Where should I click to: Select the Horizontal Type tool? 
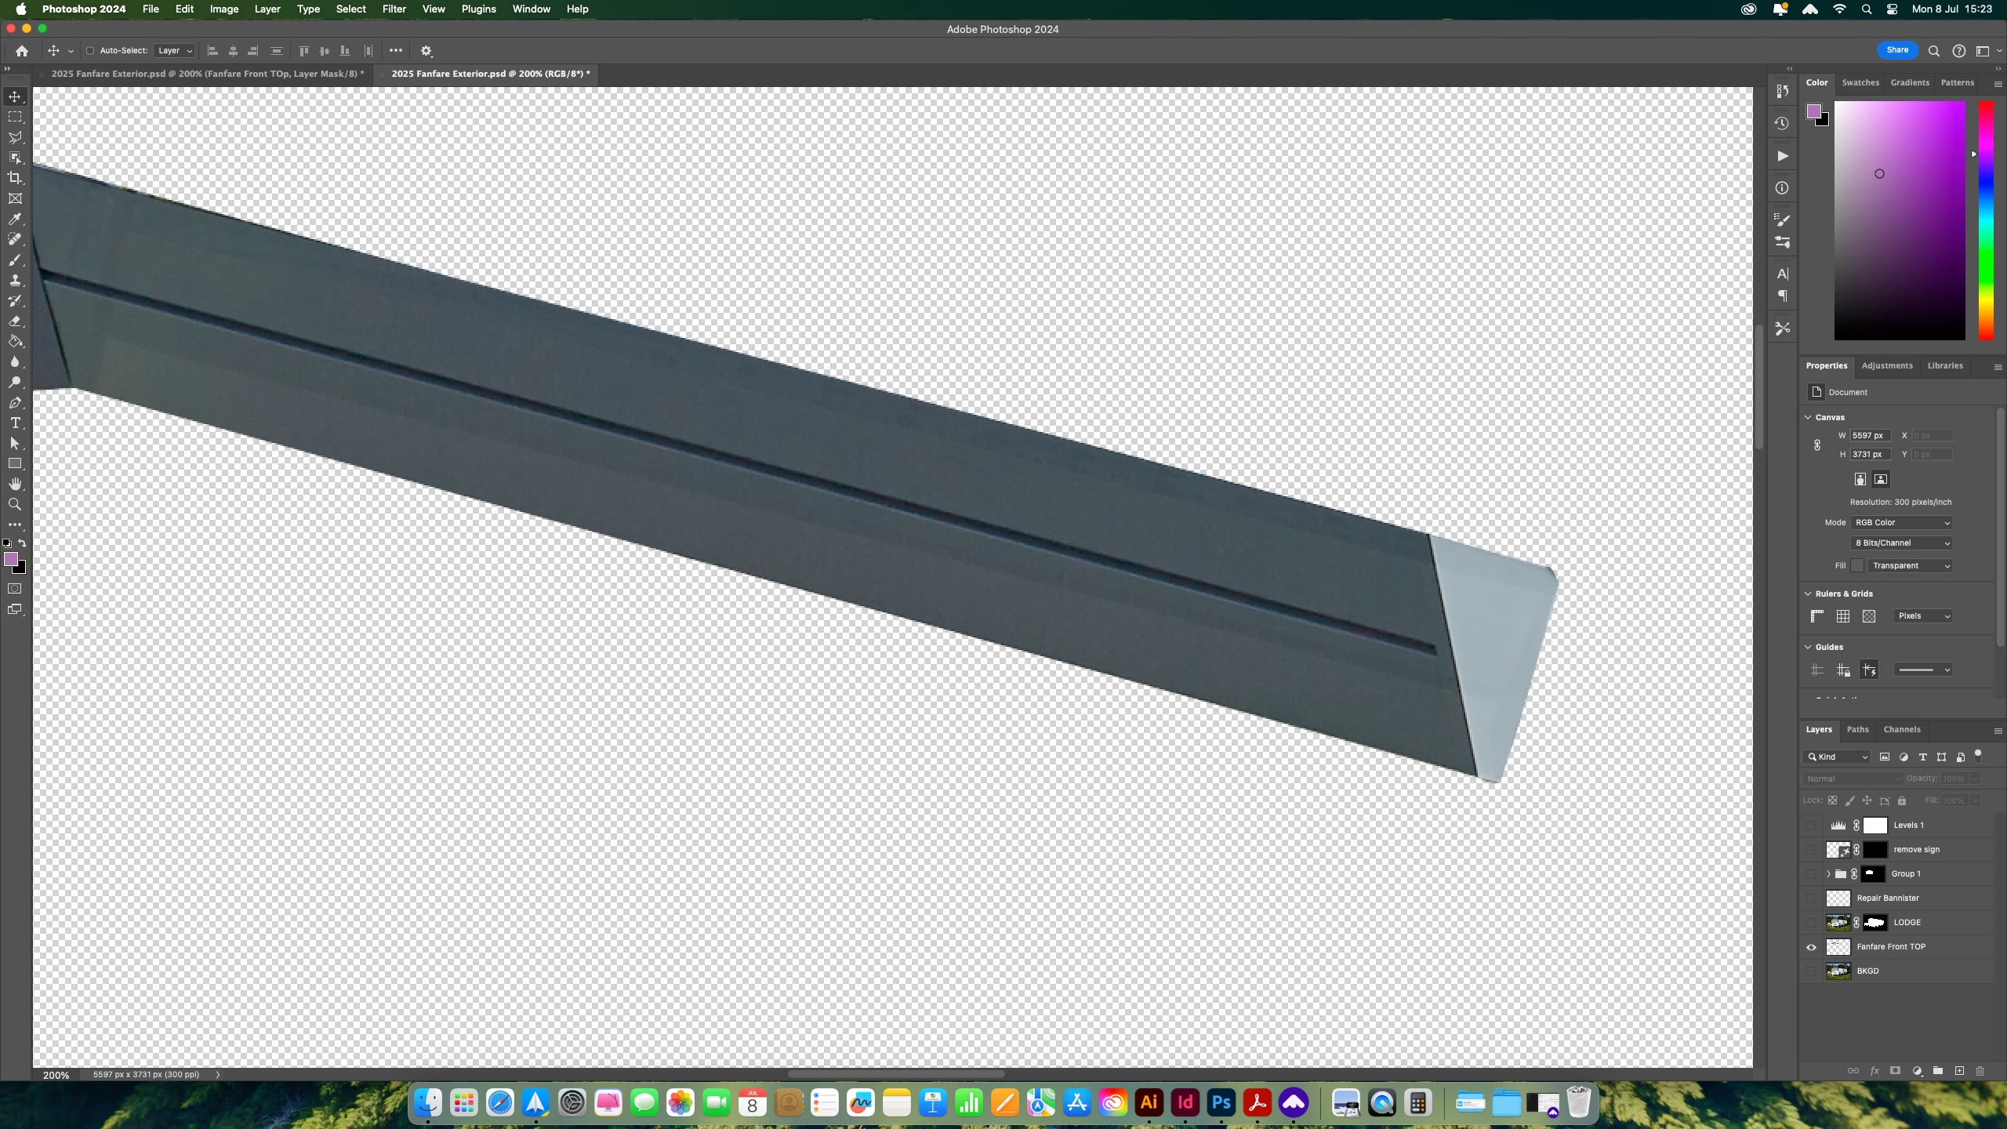(x=15, y=423)
